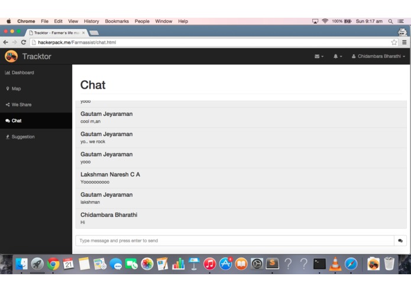Open Finder from the dock
This screenshot has width=411, height=292.
pos(21,264)
